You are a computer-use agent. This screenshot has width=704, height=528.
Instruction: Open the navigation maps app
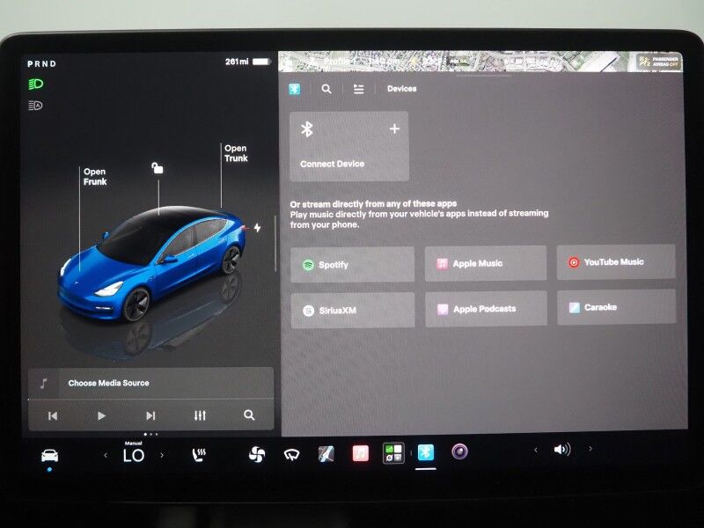tap(326, 454)
